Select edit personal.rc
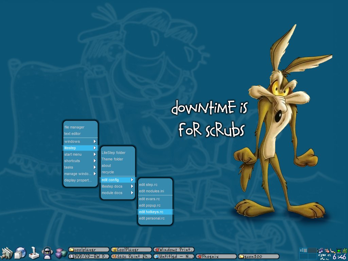The width and height of the screenshot is (348, 261). point(155,218)
